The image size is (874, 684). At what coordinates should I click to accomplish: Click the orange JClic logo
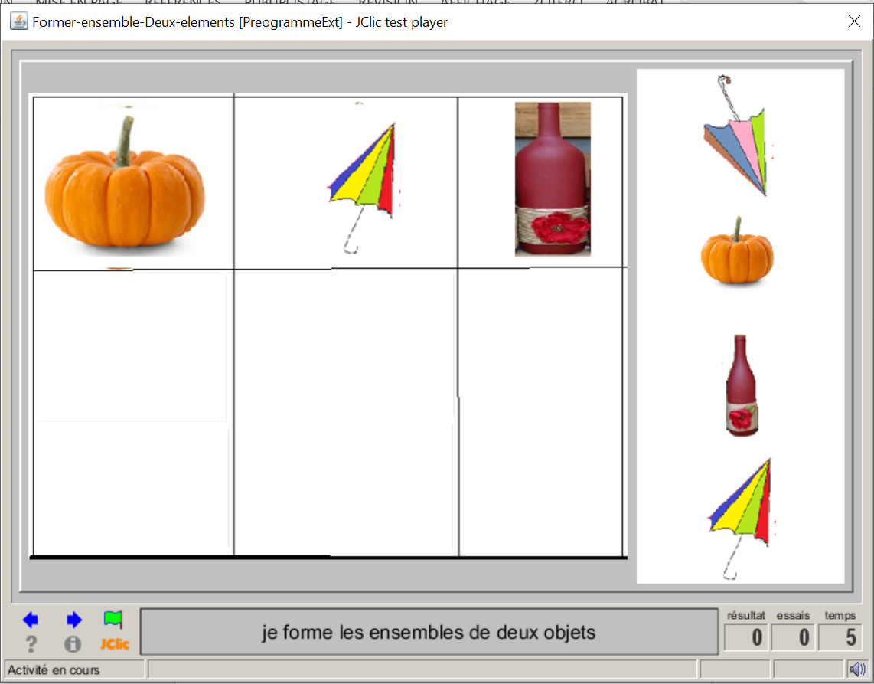(114, 644)
